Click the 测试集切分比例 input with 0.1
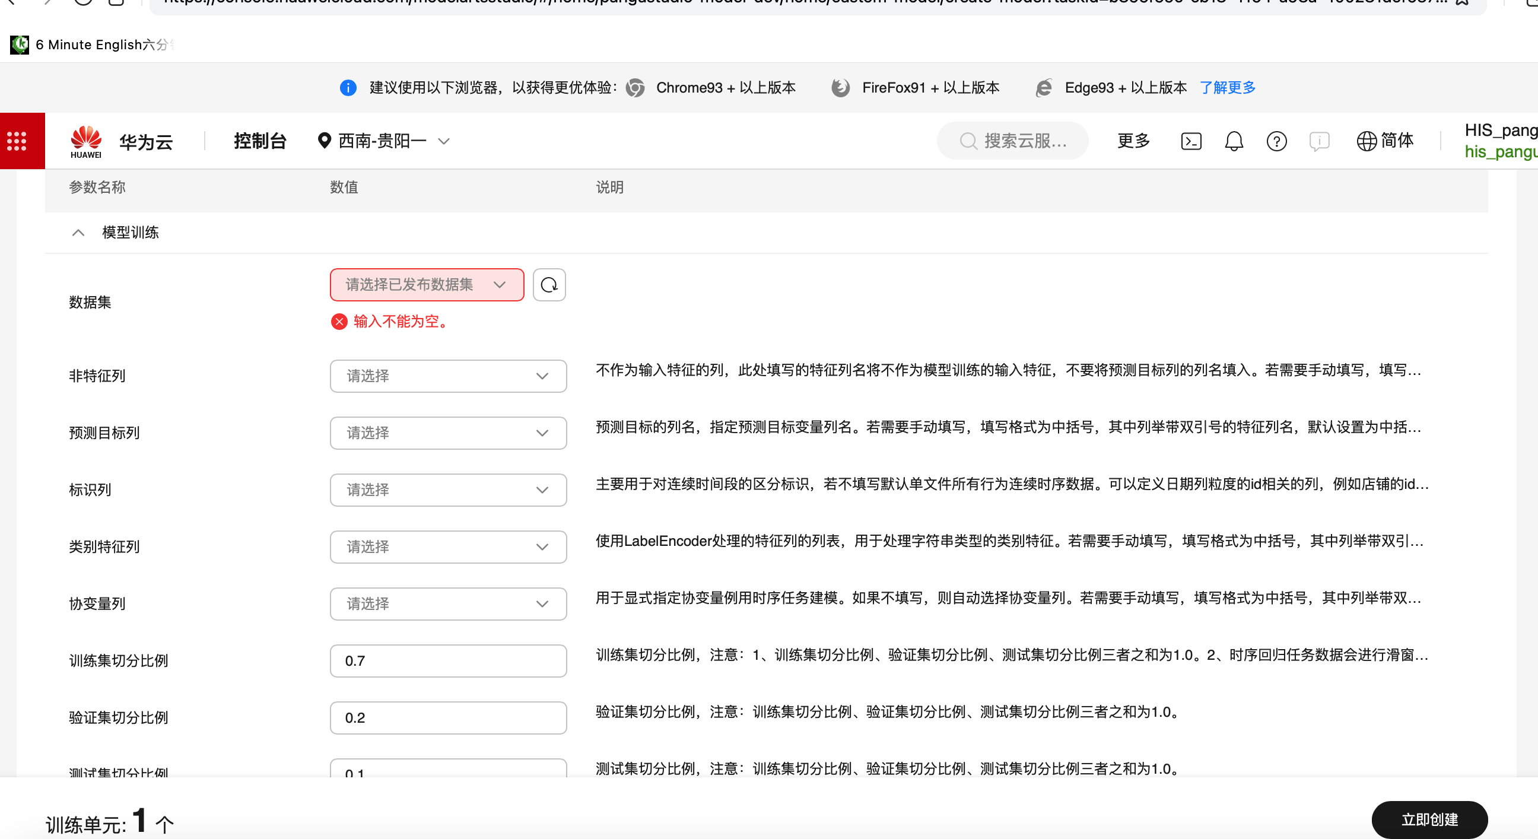 point(448,769)
